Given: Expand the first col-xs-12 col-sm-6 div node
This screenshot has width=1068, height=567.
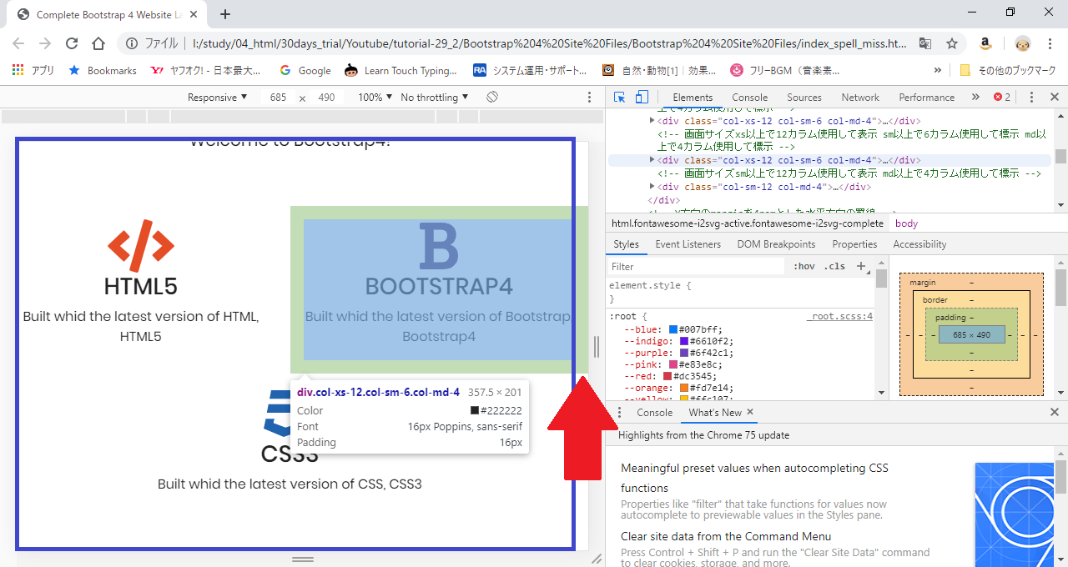Looking at the screenshot, I should click(652, 121).
